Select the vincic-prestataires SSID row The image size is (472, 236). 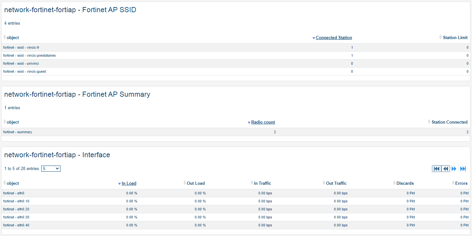[x=29, y=55]
